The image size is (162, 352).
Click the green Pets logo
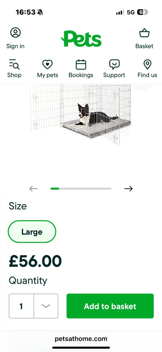point(81,38)
